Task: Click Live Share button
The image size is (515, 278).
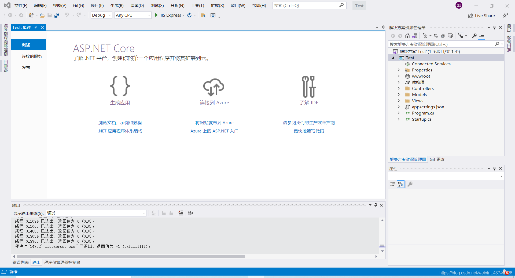Action: [481, 16]
